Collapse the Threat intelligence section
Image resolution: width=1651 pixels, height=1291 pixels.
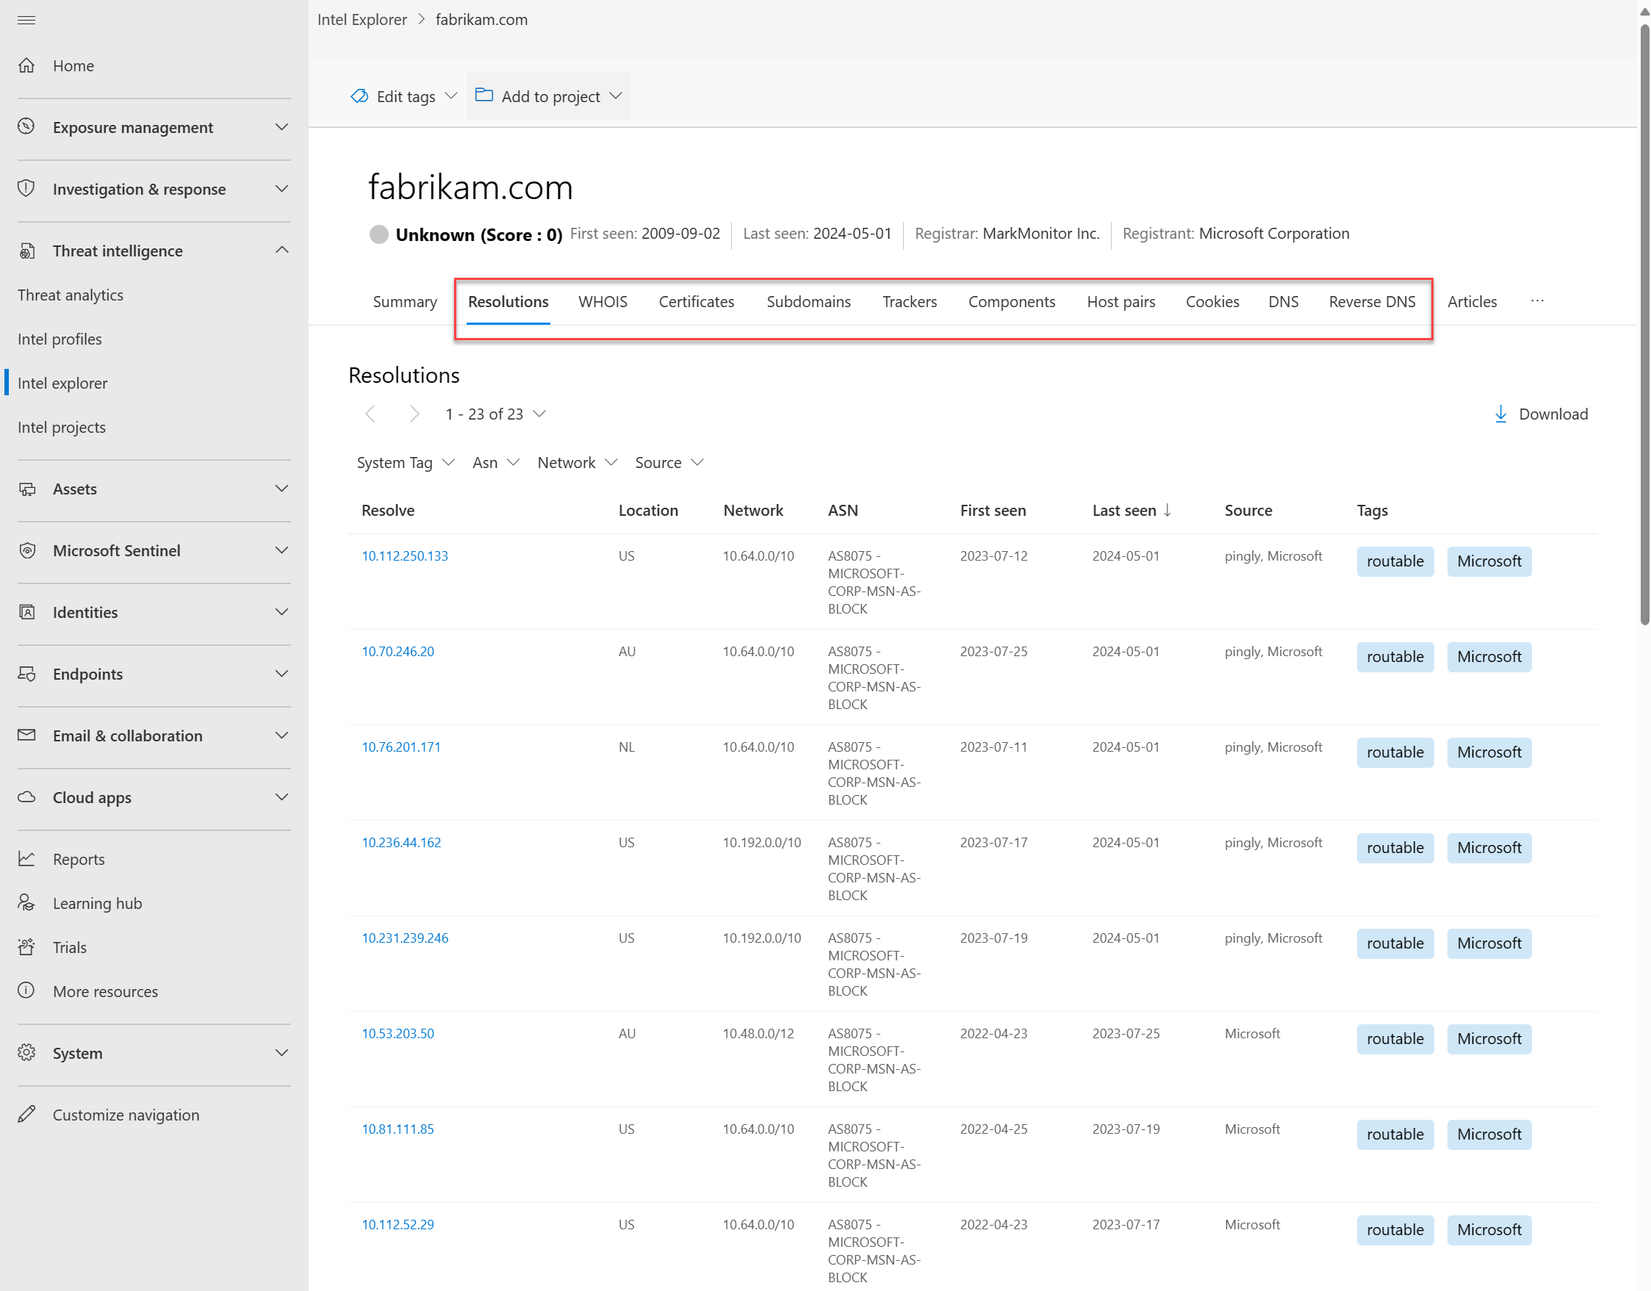(x=281, y=250)
